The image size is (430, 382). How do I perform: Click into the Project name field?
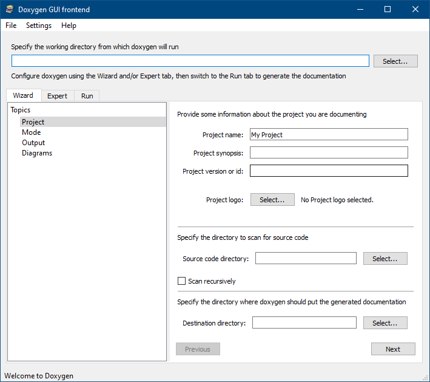328,135
